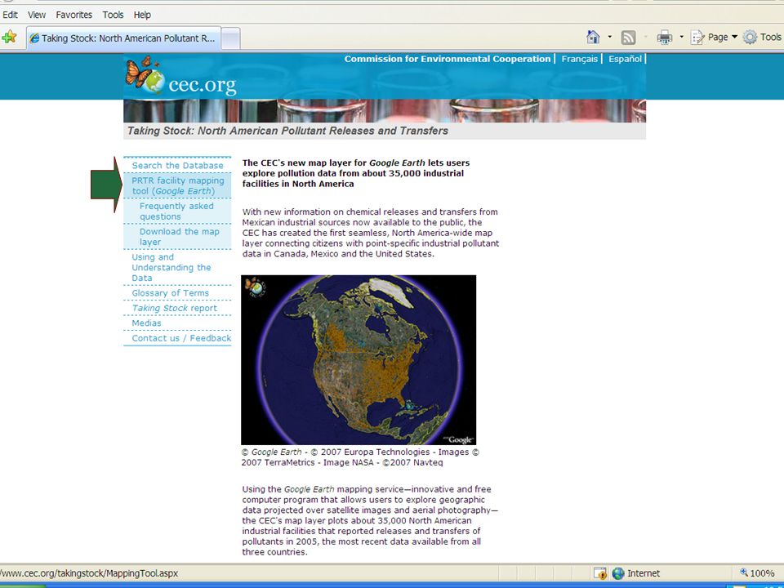Open Commission for Environmental Cooperation link
The image size is (784, 588).
[x=447, y=59]
